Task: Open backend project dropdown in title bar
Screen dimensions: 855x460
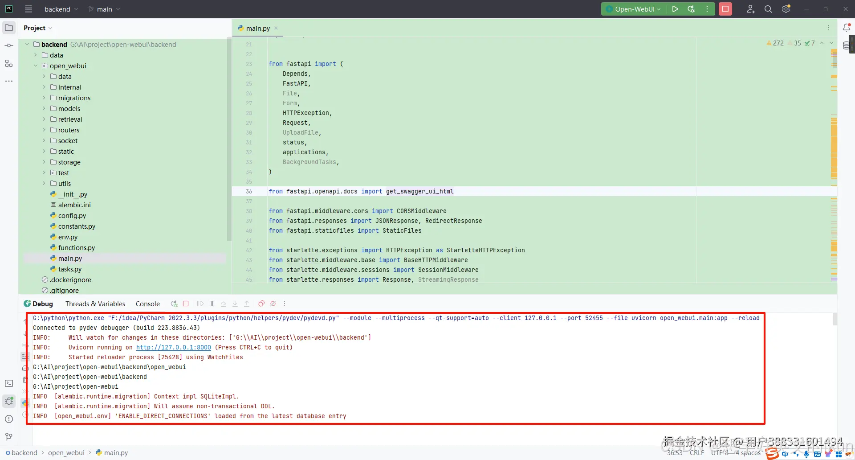Action: point(61,9)
